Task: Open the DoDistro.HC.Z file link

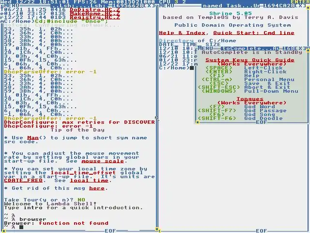Action: click(95, 10)
